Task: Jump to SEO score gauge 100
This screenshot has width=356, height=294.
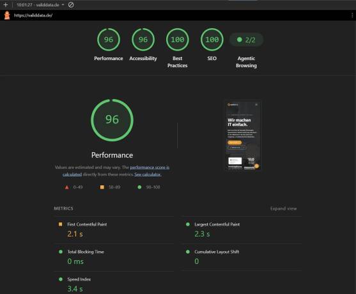Action: [x=212, y=40]
